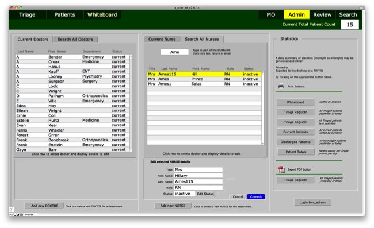This screenshot has width=374, height=228.
Task: Click the small icon above the zoom controls
Action: click(x=12, y=209)
